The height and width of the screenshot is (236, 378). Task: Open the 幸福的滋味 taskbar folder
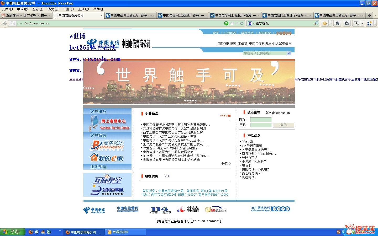click(125, 232)
